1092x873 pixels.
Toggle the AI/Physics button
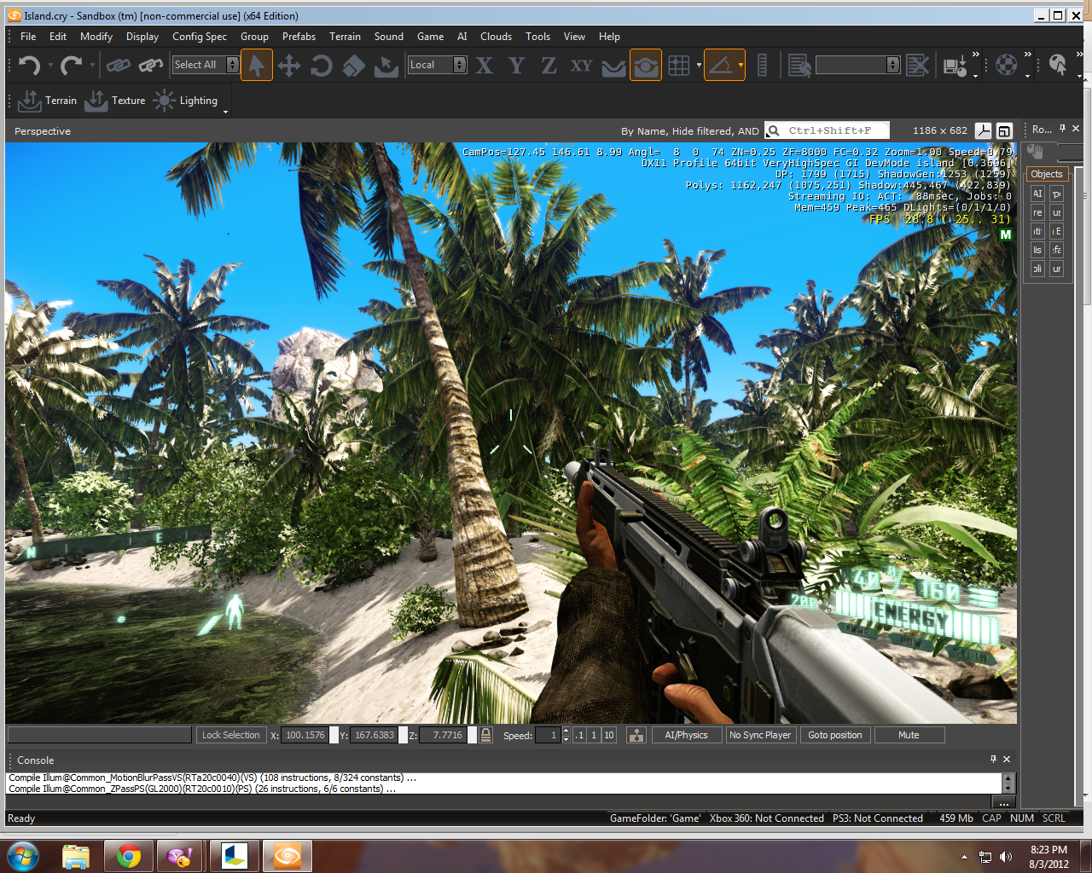pos(686,735)
